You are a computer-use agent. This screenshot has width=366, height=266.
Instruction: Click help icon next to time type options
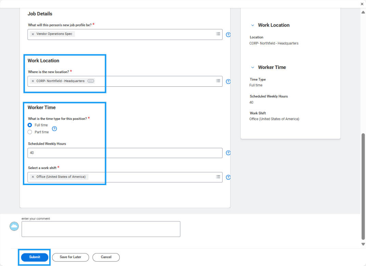click(x=54, y=129)
